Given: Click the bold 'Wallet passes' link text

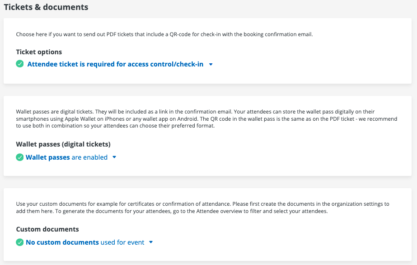Looking at the screenshot, I should tap(48, 157).
